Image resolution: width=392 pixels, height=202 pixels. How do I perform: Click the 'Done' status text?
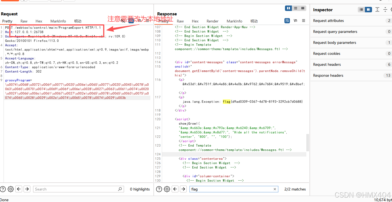pos(4,200)
